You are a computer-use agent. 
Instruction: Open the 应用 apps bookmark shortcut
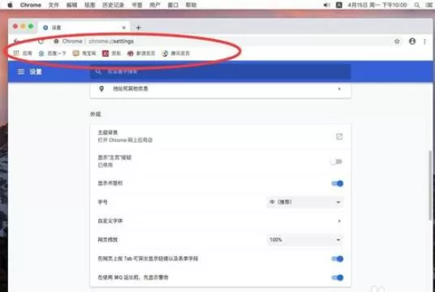pyautogui.click(x=23, y=54)
